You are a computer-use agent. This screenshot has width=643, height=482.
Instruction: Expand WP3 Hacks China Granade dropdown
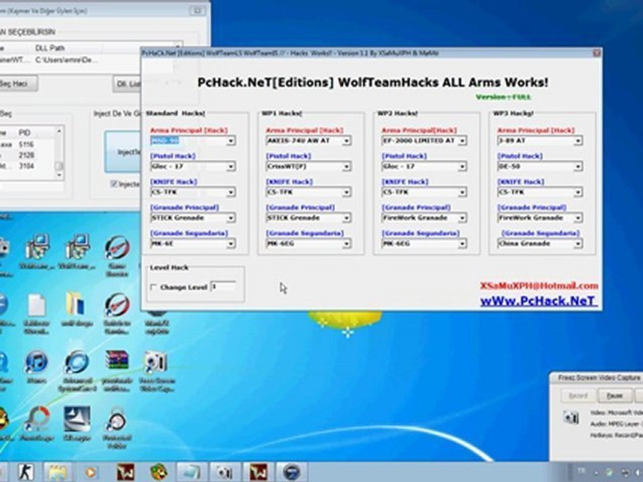click(x=578, y=244)
